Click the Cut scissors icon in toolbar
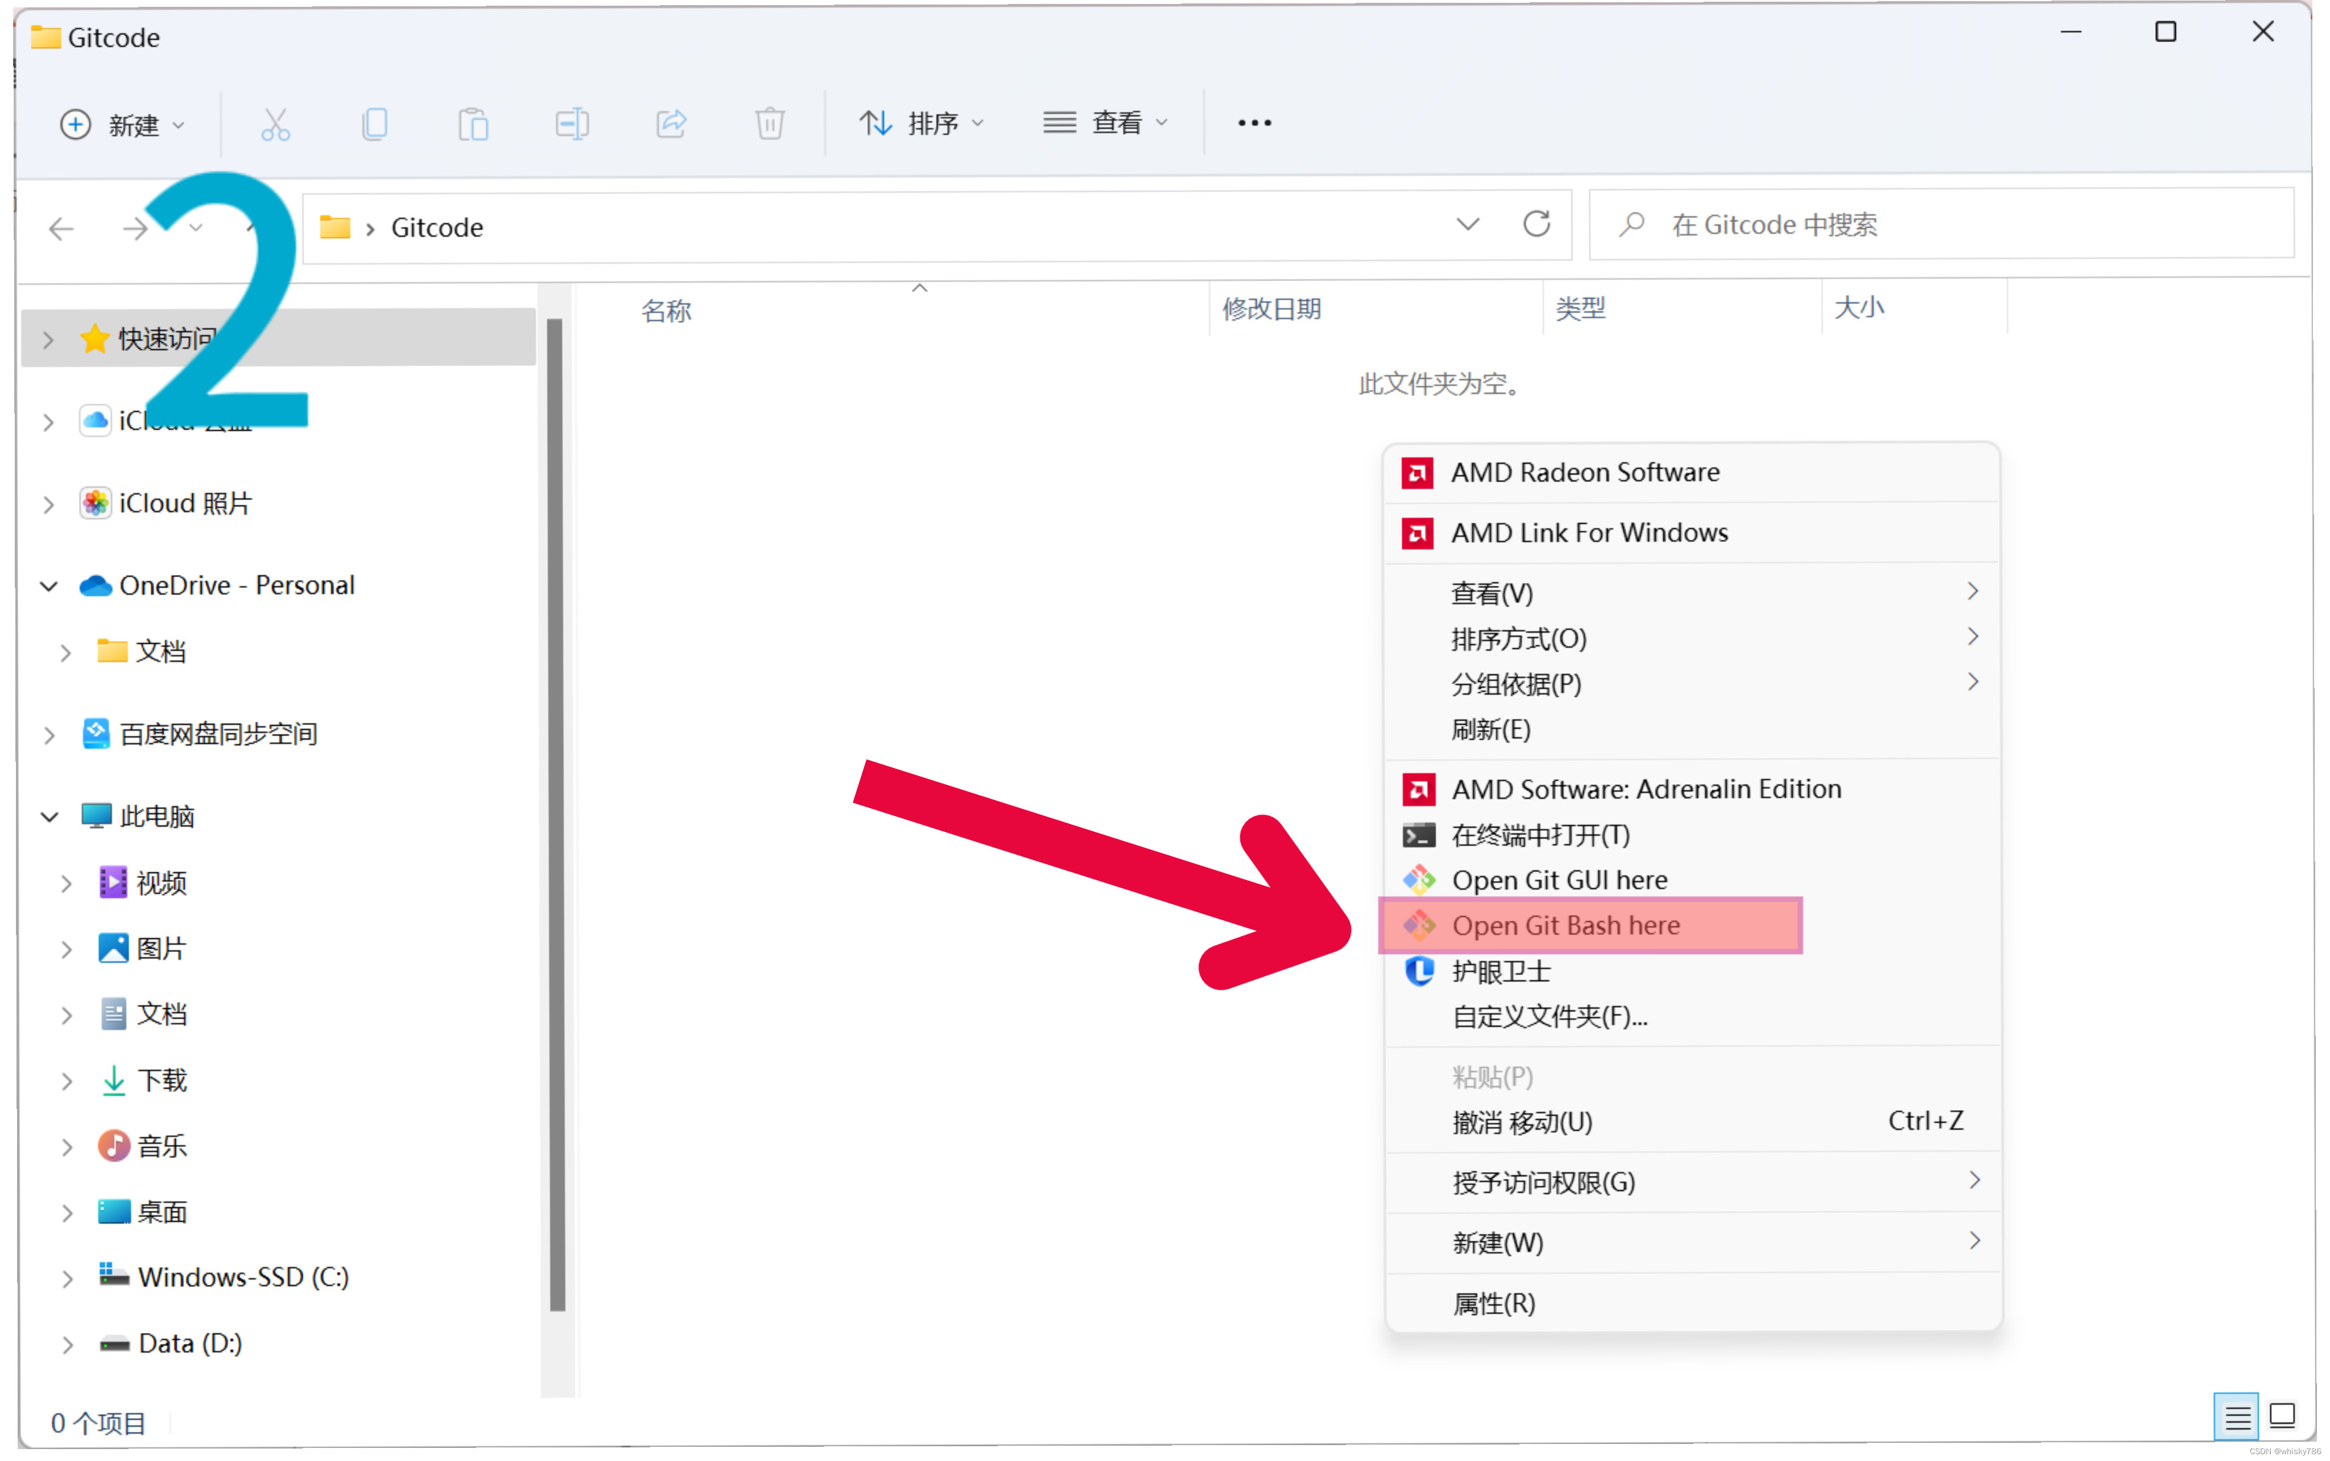The height and width of the screenshot is (1461, 2330). click(275, 123)
